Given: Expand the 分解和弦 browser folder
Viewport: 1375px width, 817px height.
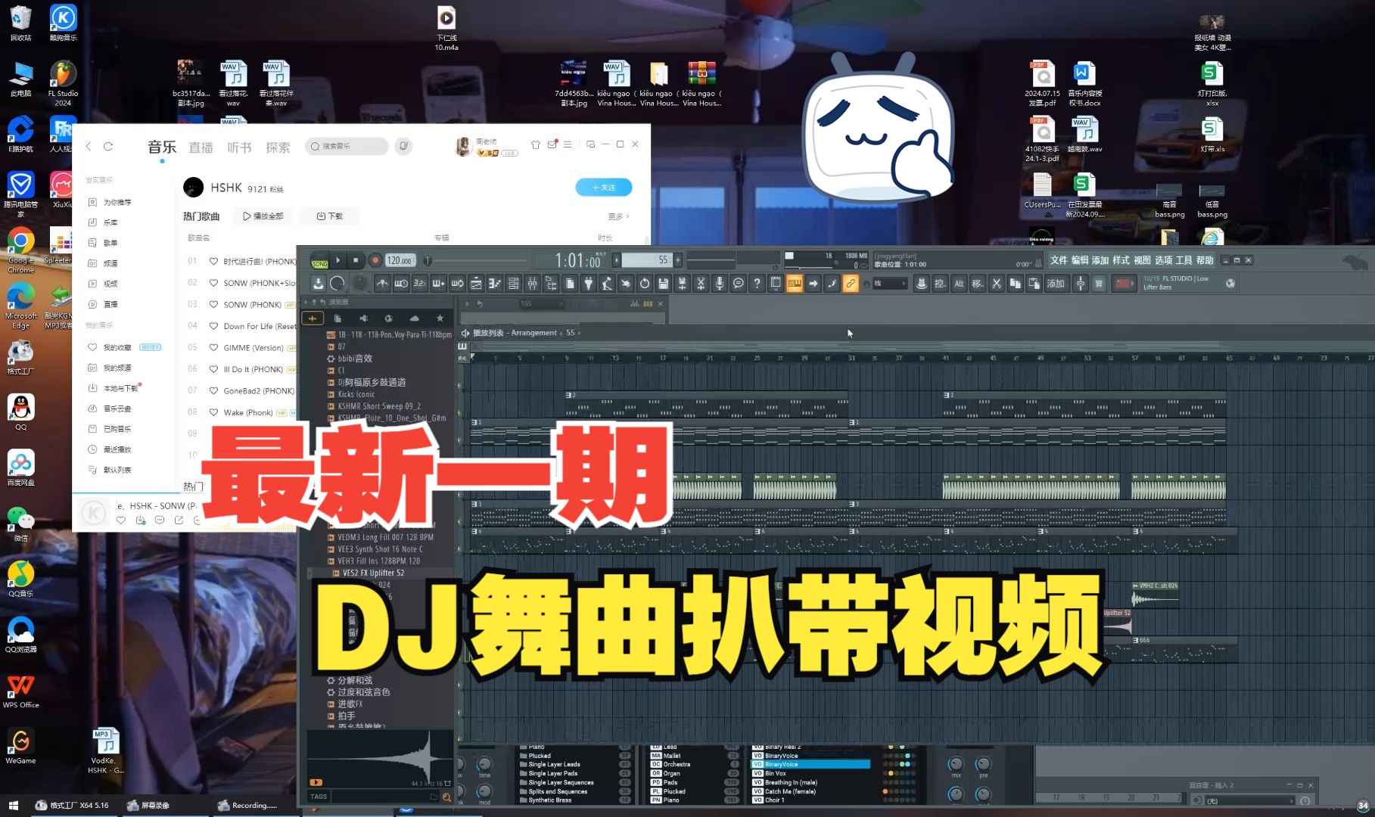Looking at the screenshot, I should pos(350,680).
